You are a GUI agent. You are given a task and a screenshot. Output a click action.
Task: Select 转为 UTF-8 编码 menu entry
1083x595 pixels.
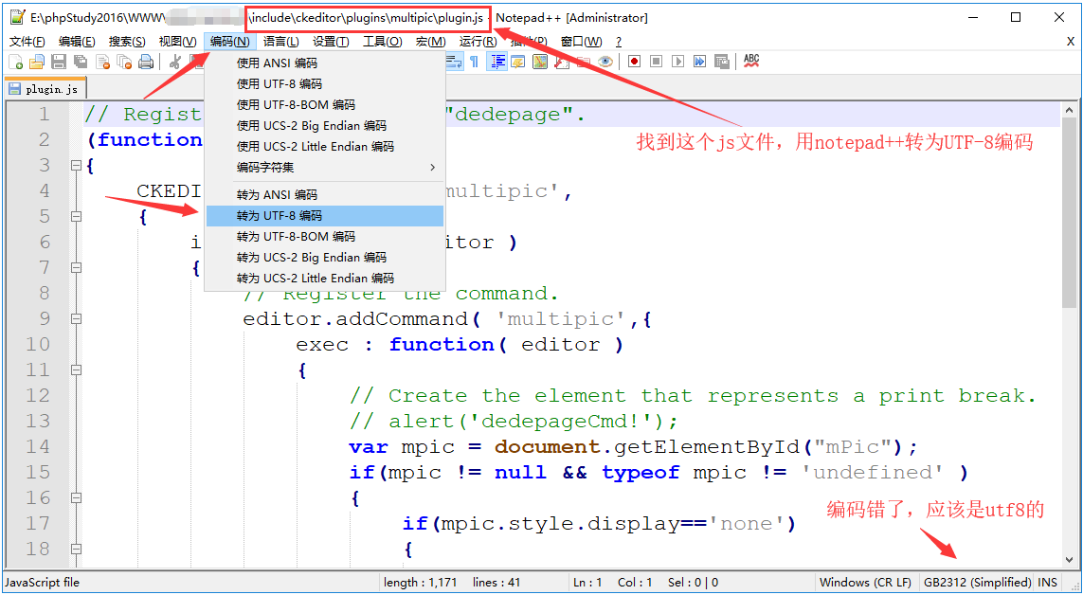point(325,216)
